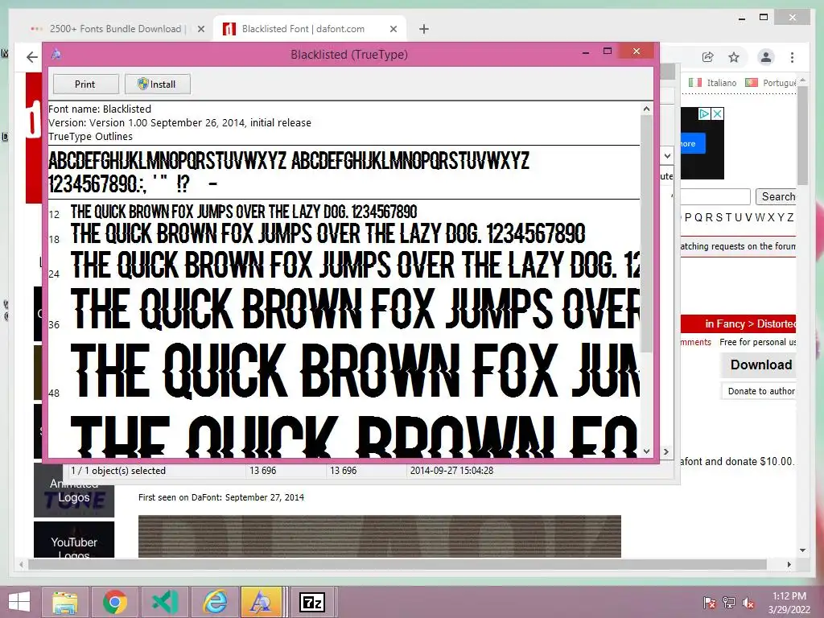The image size is (824, 618).
Task: Click the Portuguese flag icon
Action: tap(752, 83)
